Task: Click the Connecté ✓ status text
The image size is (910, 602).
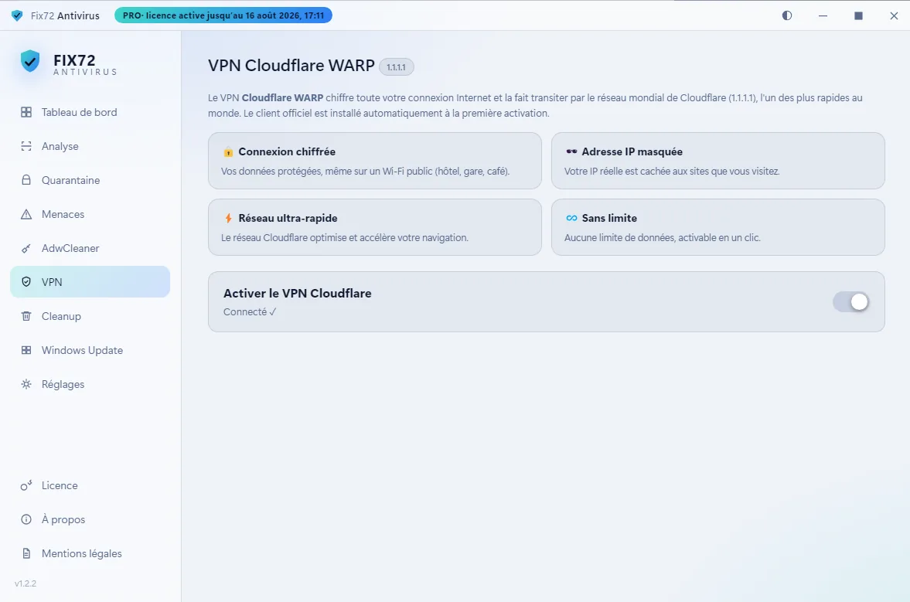Action: tap(250, 311)
